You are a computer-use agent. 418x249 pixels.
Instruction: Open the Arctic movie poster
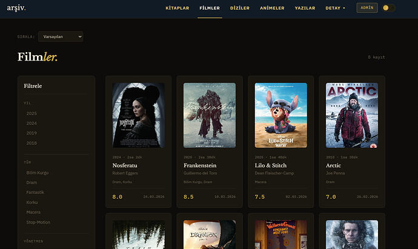pyautogui.click(x=352, y=115)
